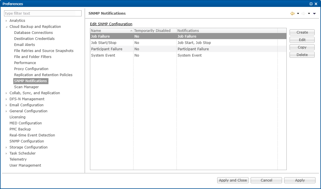Open SNMP Configuration preferences
The width and height of the screenshot is (321, 189).
tap(27, 141)
